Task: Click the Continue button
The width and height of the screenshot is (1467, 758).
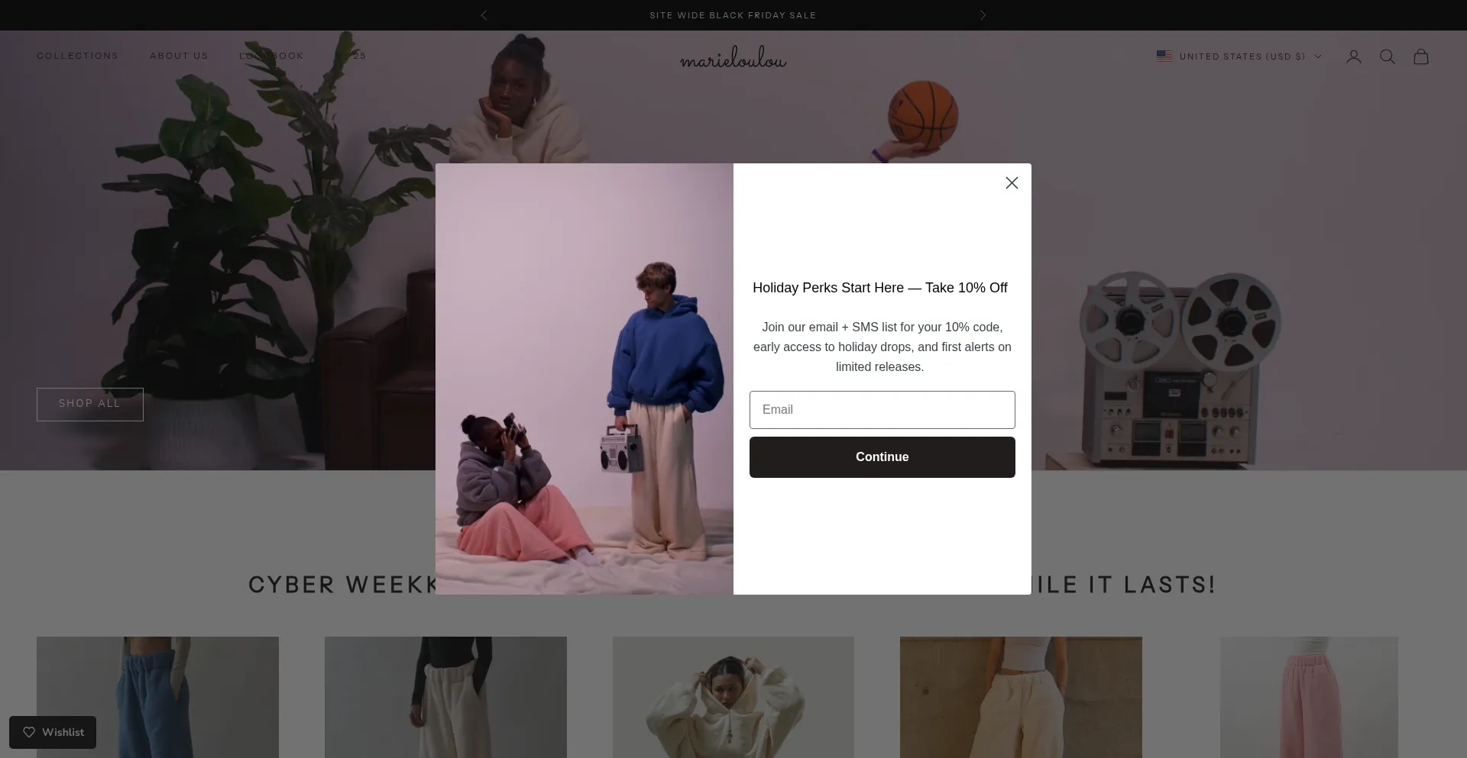Action: 882,457
